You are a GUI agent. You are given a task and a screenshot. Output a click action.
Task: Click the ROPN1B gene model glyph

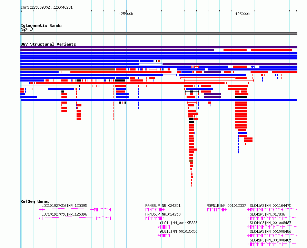217,210
